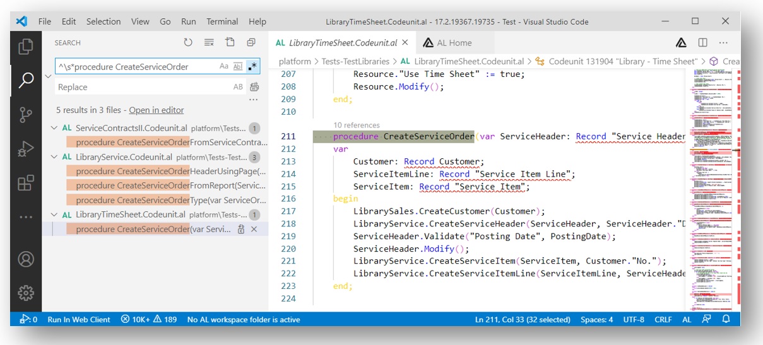Image resolution: width=763 pixels, height=345 pixels.
Task: Click the editor minimap
Action: (713, 189)
